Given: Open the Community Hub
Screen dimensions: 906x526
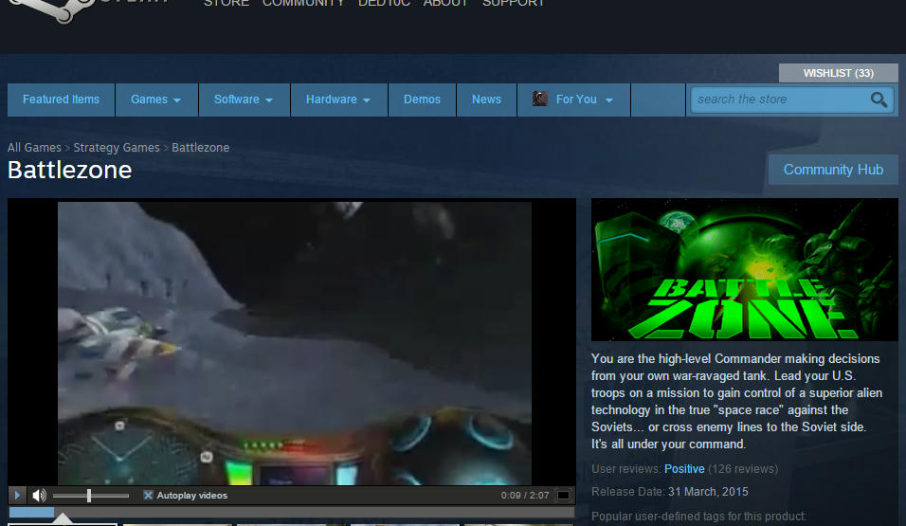Looking at the screenshot, I should tap(833, 170).
